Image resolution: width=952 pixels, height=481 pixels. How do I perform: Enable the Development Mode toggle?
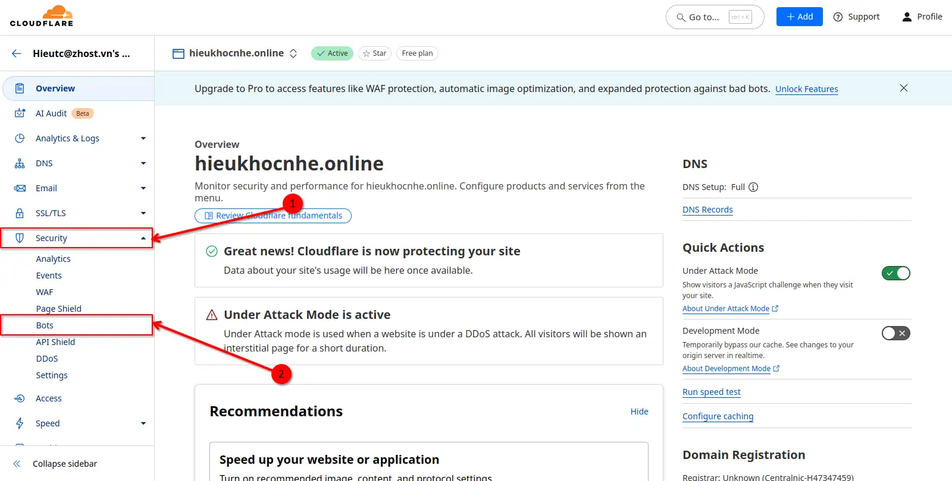(x=895, y=333)
